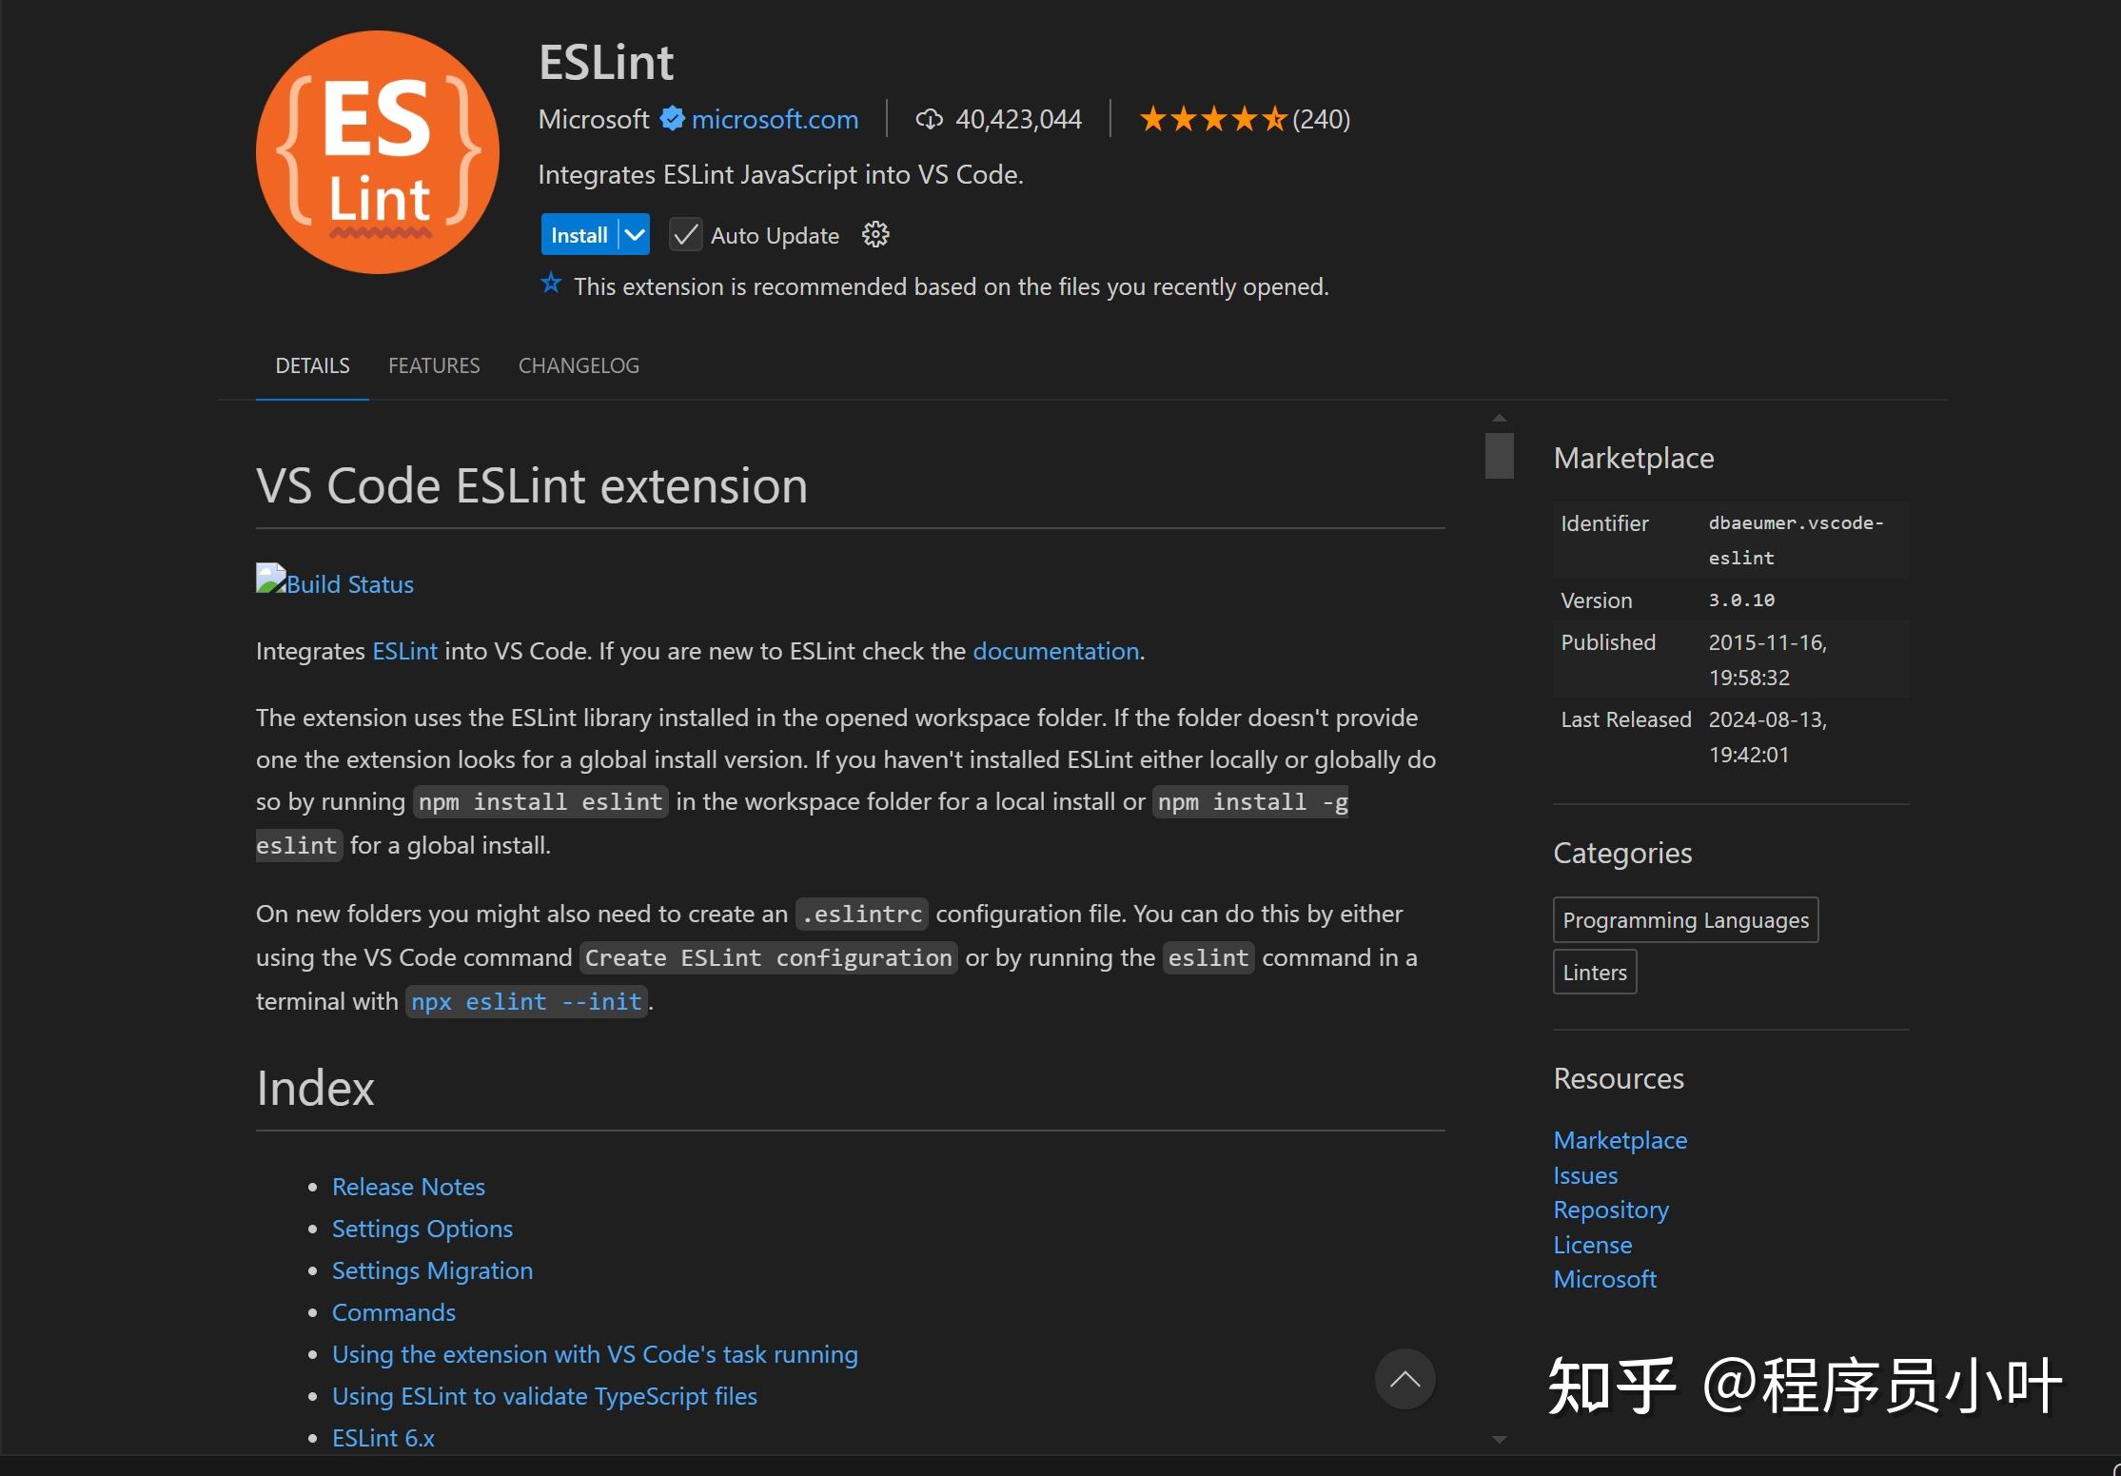Viewport: 2121px width, 1476px height.
Task: Open the Marketplace resource link
Action: [x=1620, y=1140]
